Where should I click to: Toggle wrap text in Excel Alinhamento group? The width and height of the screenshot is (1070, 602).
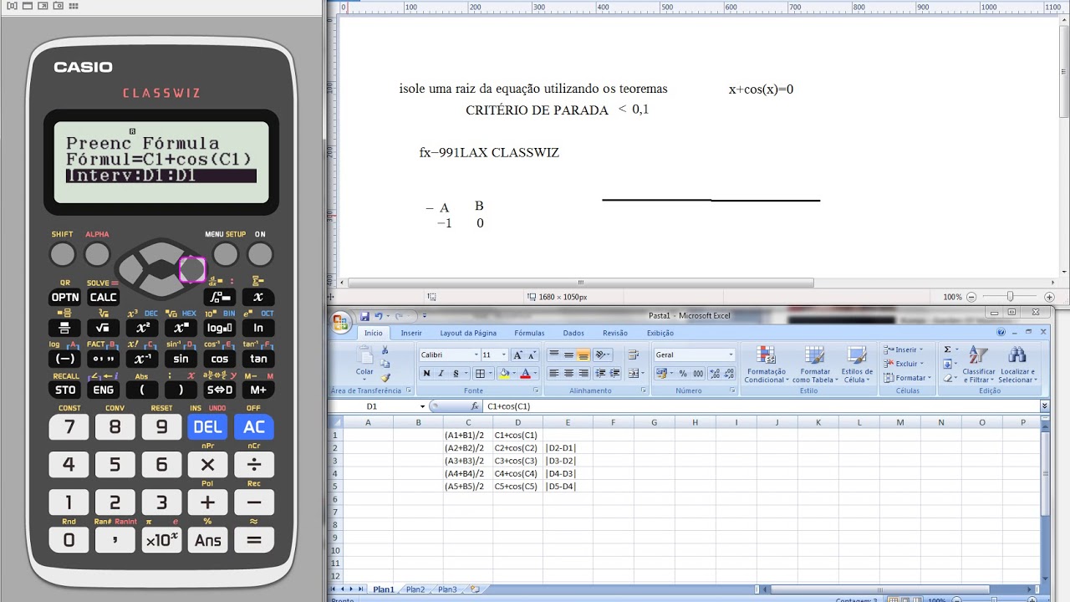point(633,355)
